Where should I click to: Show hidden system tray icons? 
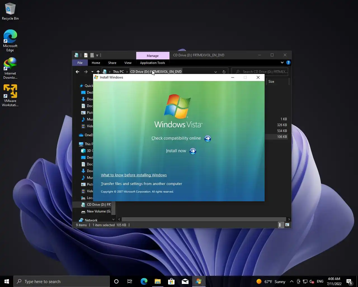point(292,281)
